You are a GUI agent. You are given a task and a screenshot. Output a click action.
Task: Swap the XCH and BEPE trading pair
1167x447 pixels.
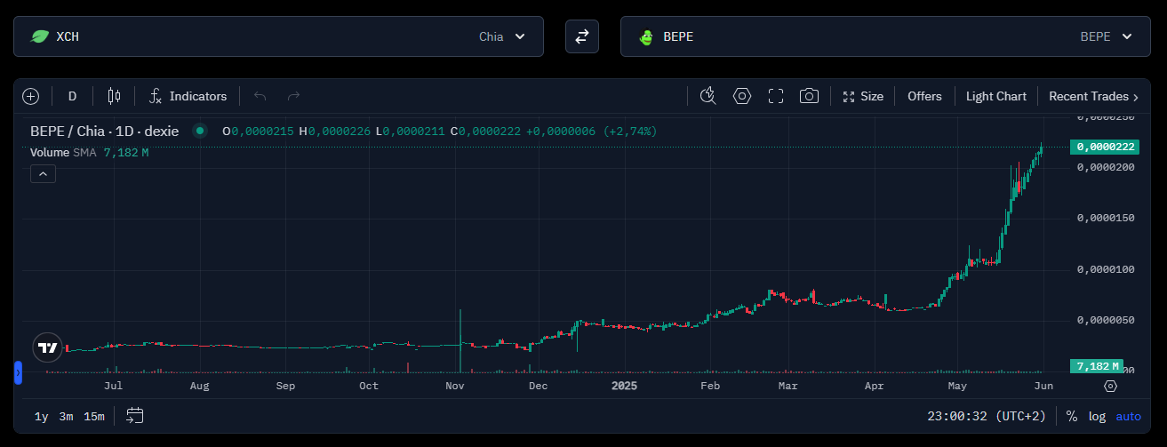pyautogui.click(x=582, y=36)
